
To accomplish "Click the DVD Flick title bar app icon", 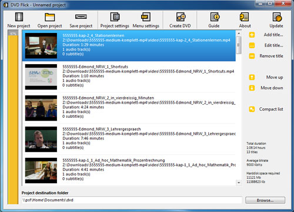I will point(6,5).
